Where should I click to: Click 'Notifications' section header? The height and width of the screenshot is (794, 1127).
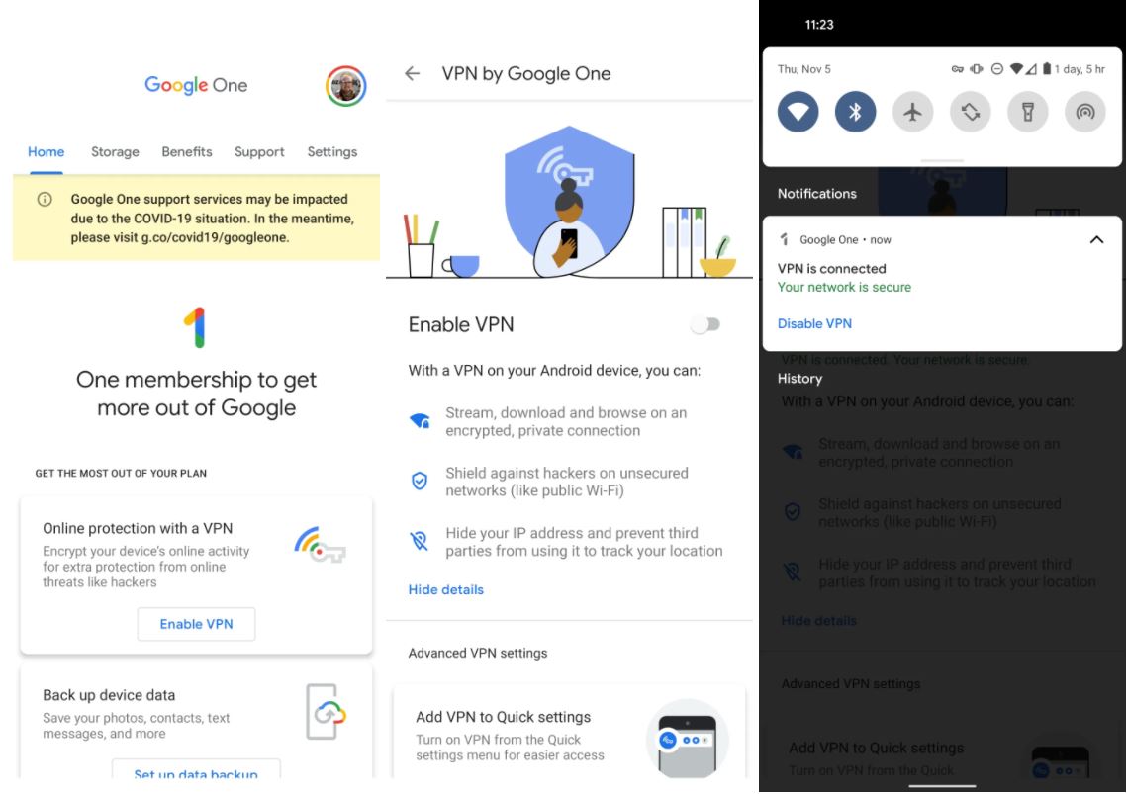[817, 193]
